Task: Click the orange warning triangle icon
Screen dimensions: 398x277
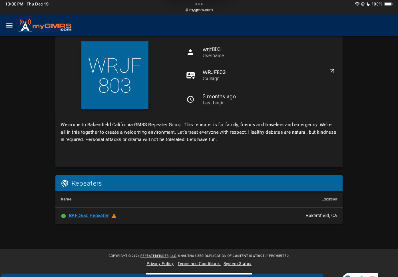Action: point(114,216)
